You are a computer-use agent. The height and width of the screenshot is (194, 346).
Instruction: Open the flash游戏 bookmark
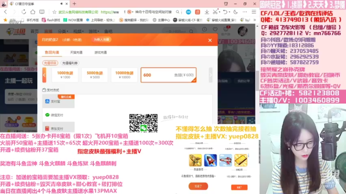click(51, 20)
